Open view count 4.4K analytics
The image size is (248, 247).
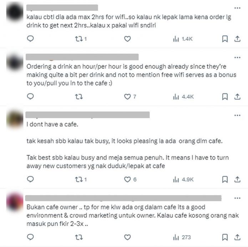(x=183, y=97)
